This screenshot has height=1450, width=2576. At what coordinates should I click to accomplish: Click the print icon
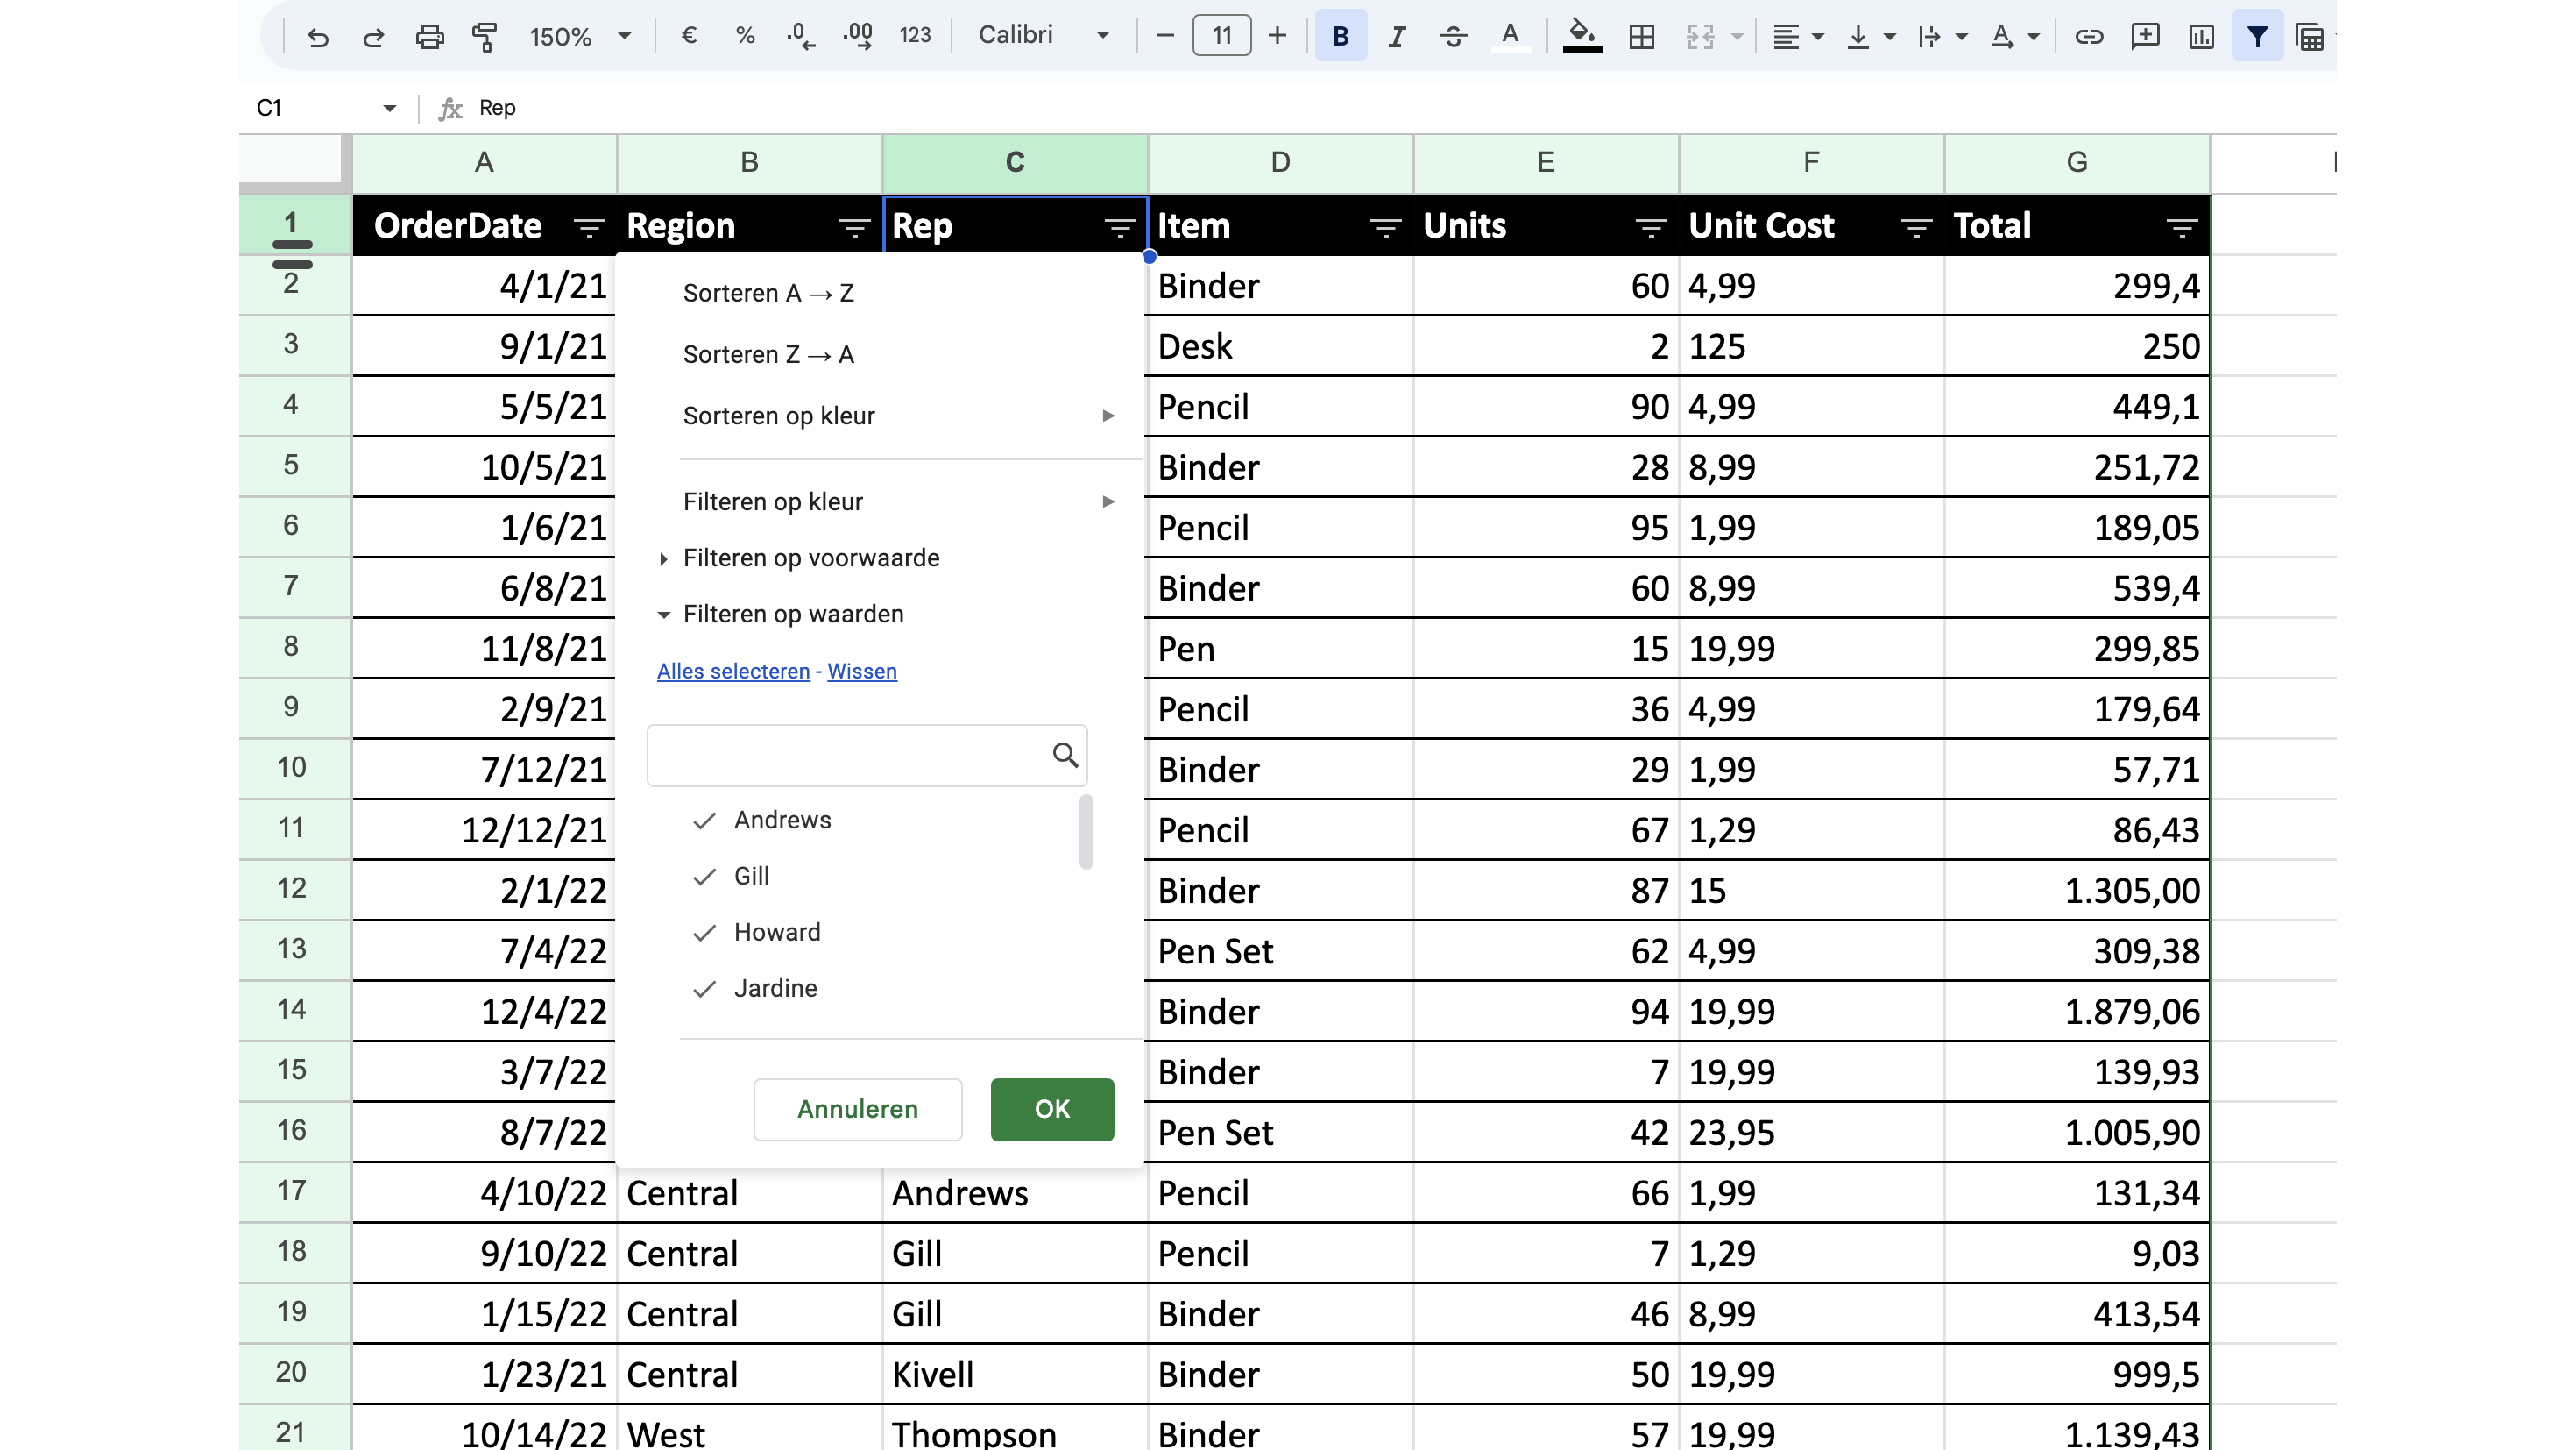(x=429, y=37)
